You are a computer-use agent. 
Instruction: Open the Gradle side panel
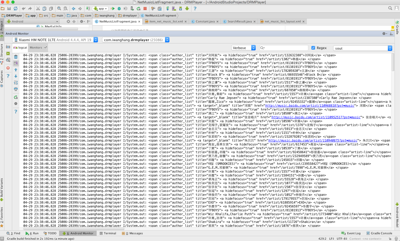[397, 28]
